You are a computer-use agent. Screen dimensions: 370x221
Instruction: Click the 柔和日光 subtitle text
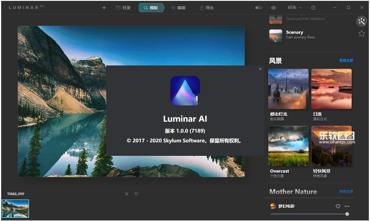click(x=320, y=119)
